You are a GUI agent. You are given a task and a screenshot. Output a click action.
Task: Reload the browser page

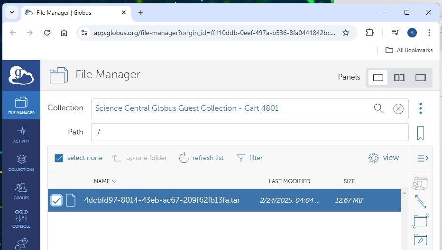pos(47,33)
